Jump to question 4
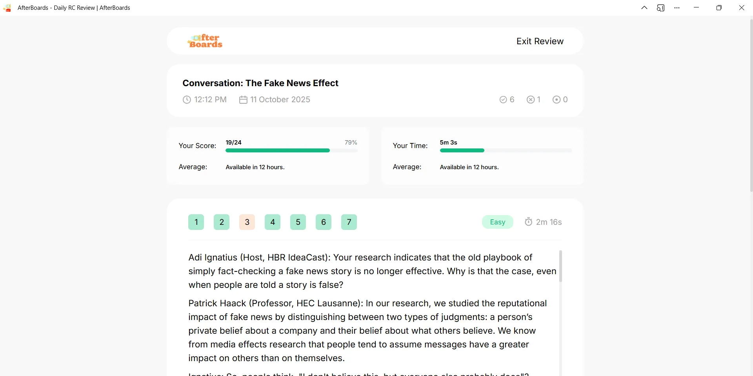The height and width of the screenshot is (376, 753). click(273, 222)
